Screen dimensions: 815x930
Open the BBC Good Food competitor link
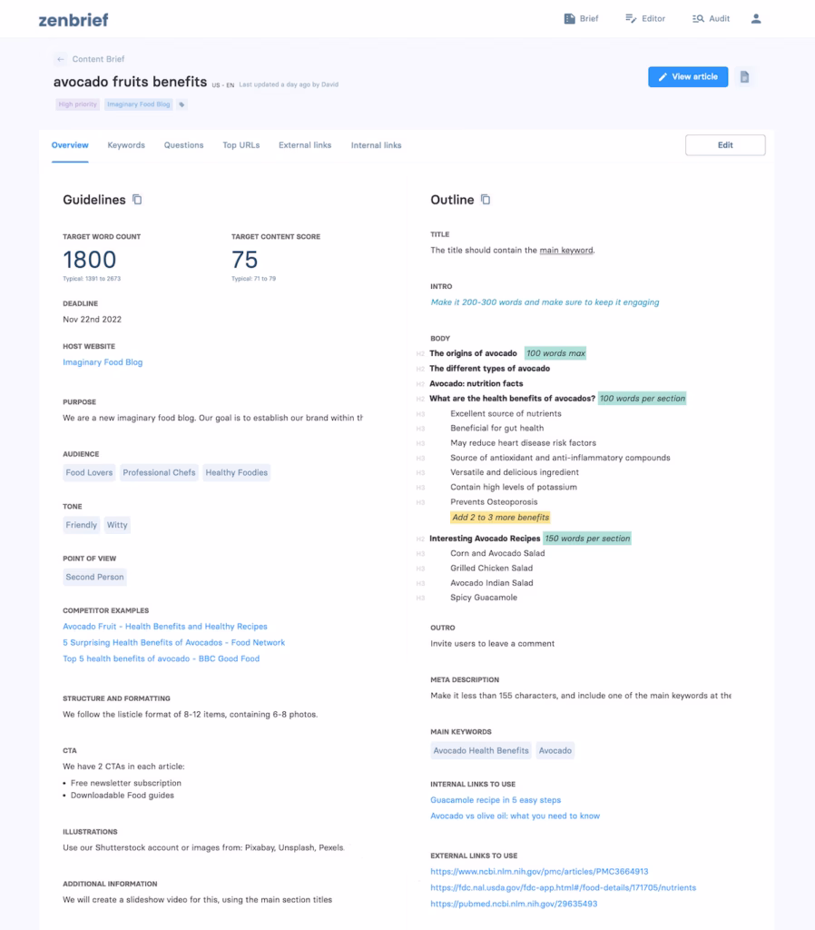pos(161,658)
